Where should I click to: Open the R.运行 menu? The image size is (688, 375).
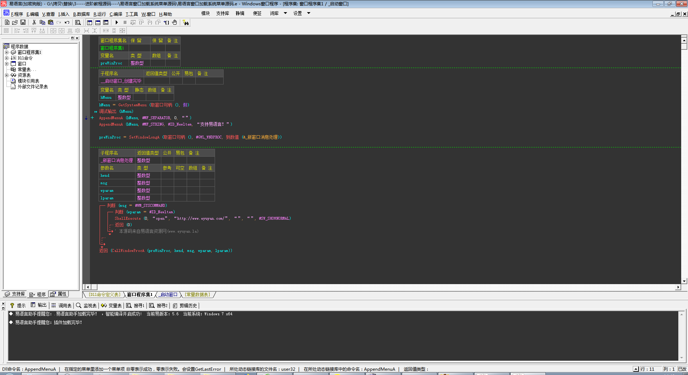click(100, 14)
